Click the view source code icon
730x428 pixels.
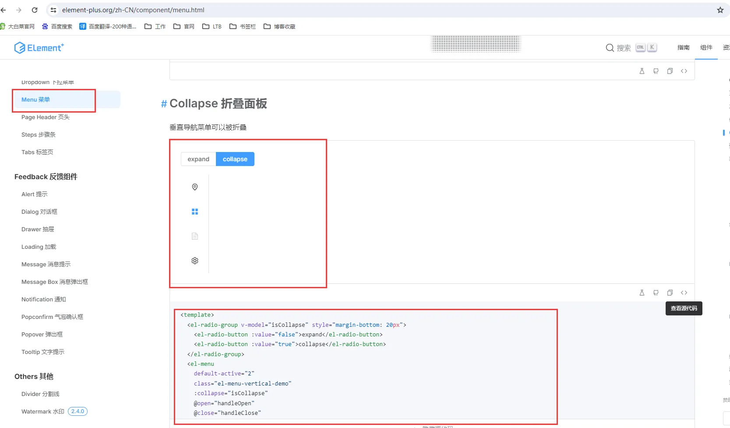pyautogui.click(x=684, y=292)
